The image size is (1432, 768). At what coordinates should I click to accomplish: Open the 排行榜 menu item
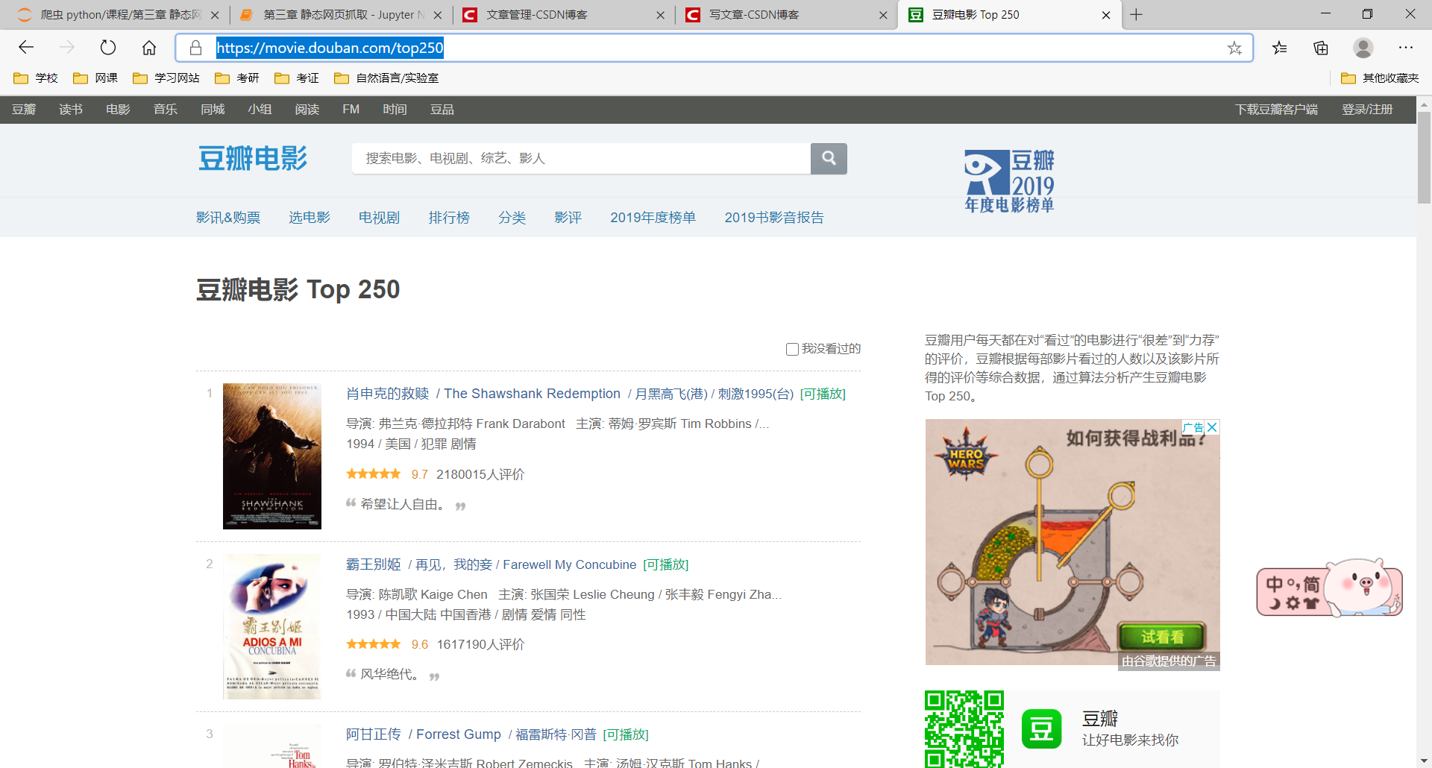449,217
